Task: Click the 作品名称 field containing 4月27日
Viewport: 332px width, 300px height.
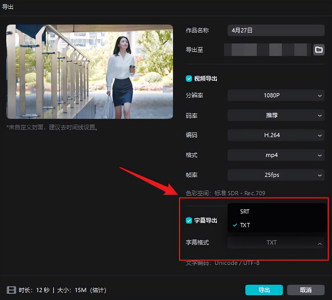Action: 276,30
